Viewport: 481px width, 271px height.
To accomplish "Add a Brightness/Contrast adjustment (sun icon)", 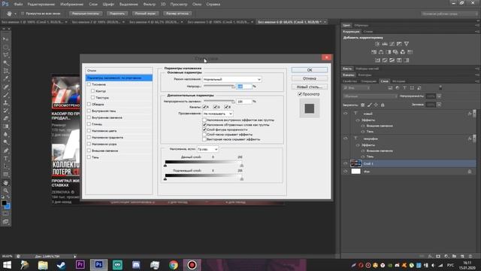I will click(377, 44).
